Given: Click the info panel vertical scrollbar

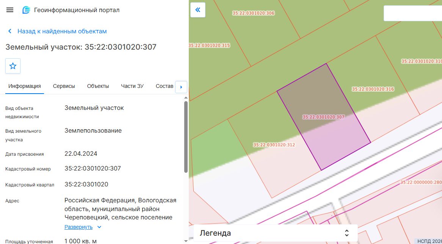Looking at the screenshot, I should [x=186, y=137].
